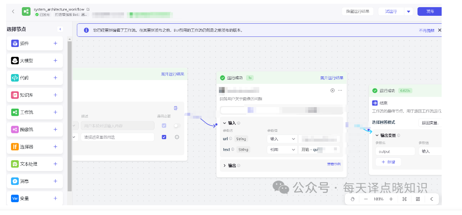Screen dimensions: 462x215
Task: Click the 大模型 LLM node icon
Action: coord(15,61)
